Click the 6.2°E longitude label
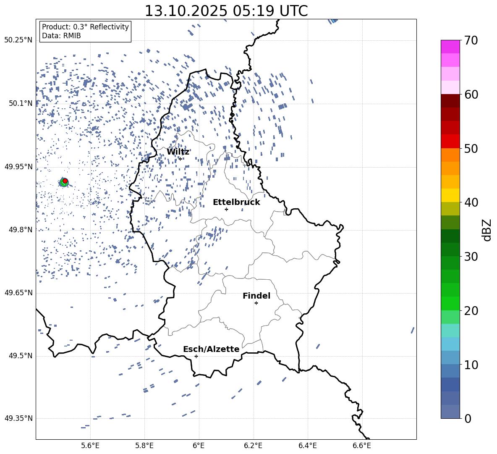The width and height of the screenshot is (497, 454). tap(253, 446)
